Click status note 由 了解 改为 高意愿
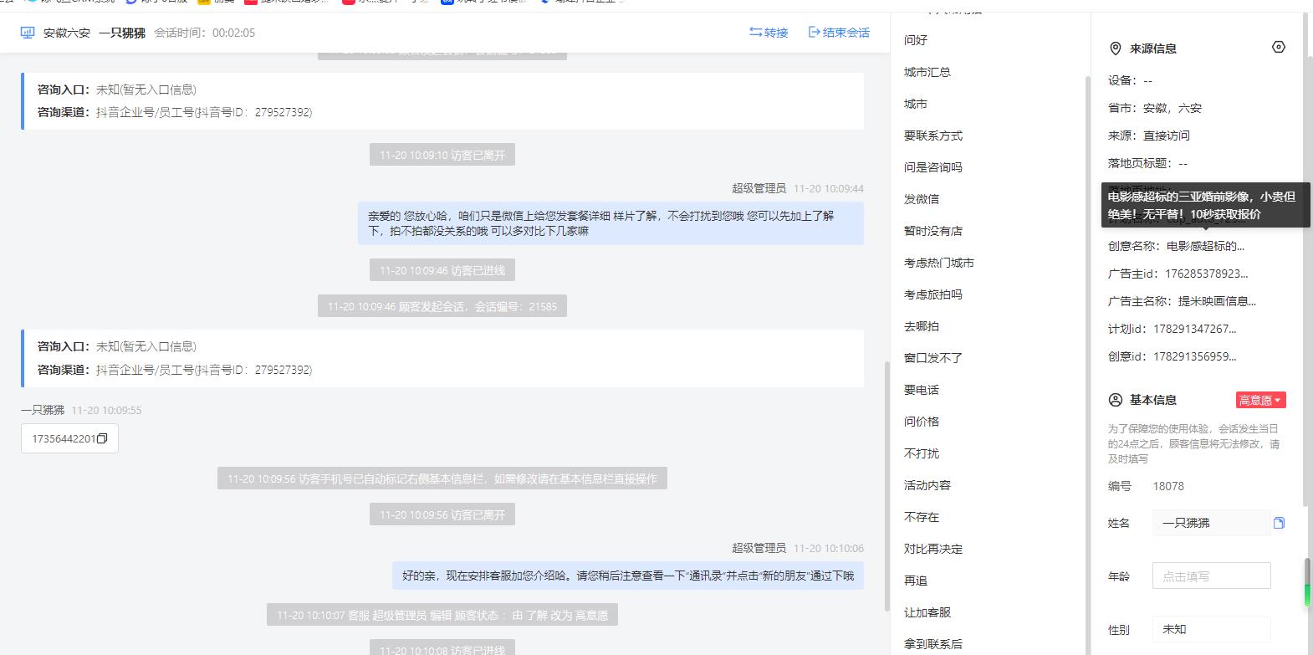This screenshot has height=655, width=1313. tap(442, 615)
